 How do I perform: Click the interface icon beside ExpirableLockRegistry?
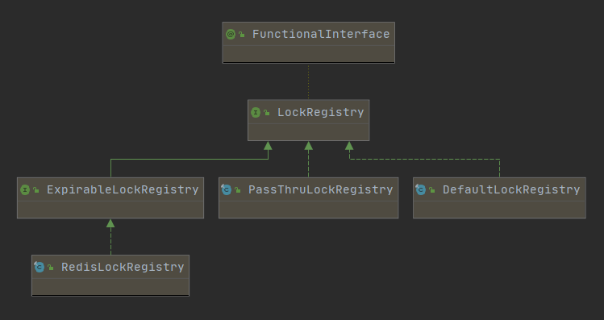click(25, 190)
